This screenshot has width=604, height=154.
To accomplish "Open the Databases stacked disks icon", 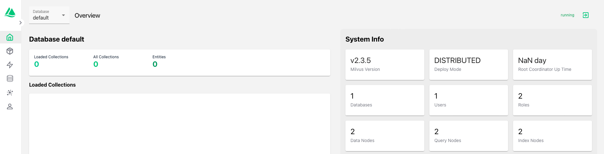I will tap(10, 79).
